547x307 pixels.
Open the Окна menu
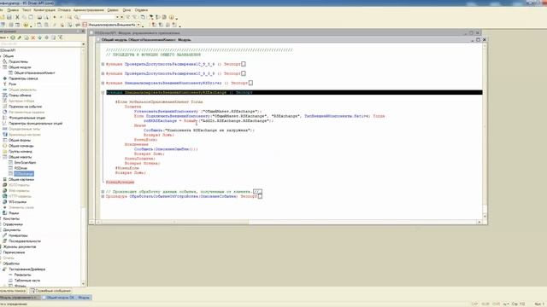(x=127, y=10)
